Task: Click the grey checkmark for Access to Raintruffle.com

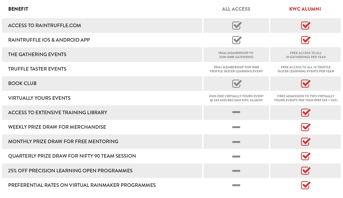Action: point(237,26)
